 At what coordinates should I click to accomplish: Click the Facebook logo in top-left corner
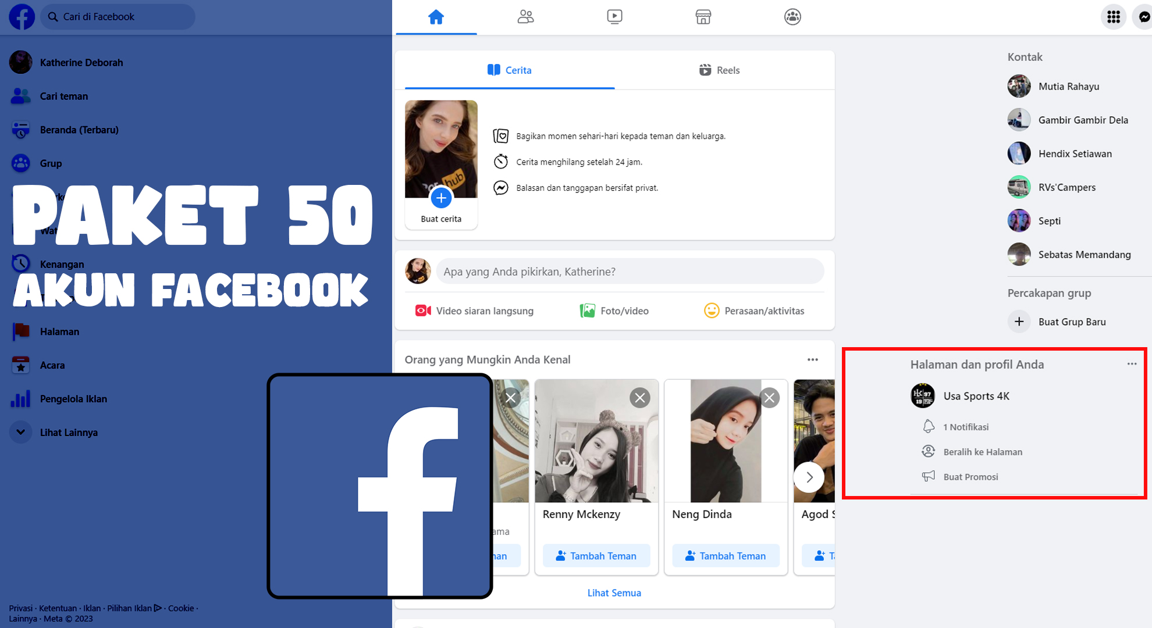[x=22, y=17]
